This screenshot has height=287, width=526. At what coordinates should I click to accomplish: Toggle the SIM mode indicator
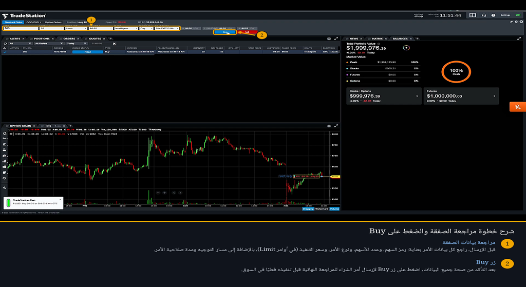tap(518, 15)
